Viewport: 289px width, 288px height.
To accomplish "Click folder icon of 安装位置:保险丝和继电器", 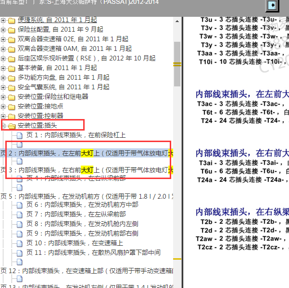I will pyautogui.click(x=12, y=97).
